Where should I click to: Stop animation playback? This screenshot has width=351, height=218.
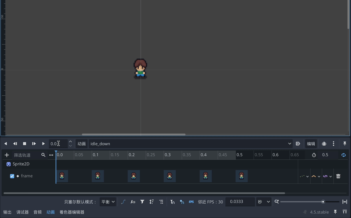25,144
